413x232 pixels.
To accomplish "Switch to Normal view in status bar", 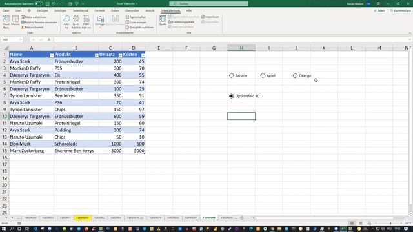I will 352,224.
